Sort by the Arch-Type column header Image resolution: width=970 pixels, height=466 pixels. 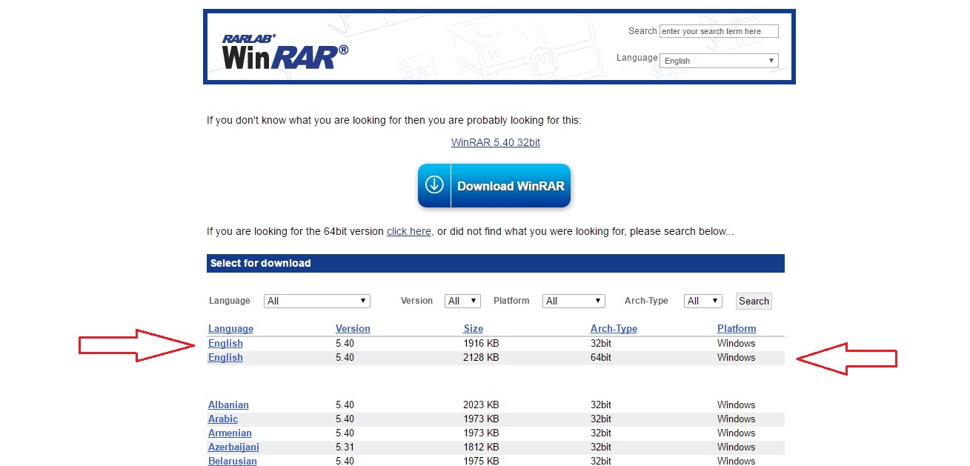coord(614,328)
